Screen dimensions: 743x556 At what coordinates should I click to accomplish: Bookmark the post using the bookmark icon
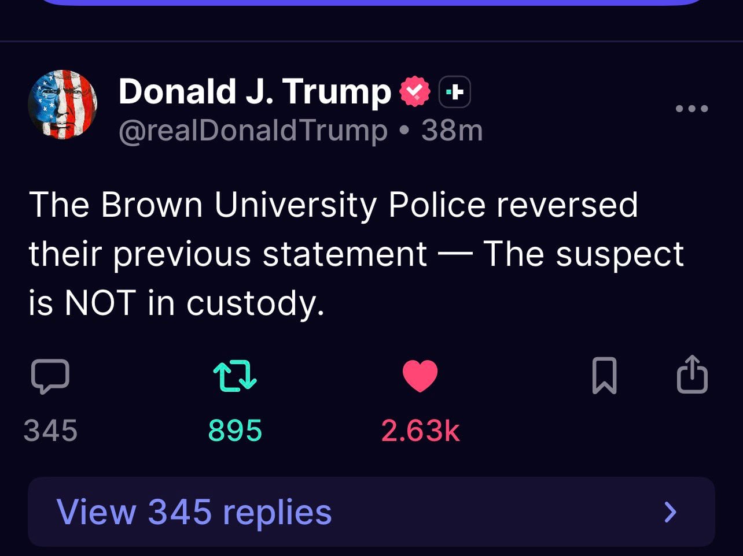(605, 376)
